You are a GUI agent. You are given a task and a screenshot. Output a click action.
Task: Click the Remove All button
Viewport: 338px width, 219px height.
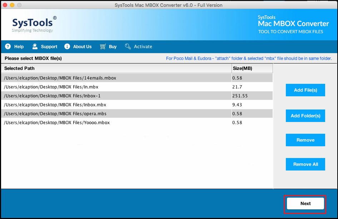click(305, 164)
